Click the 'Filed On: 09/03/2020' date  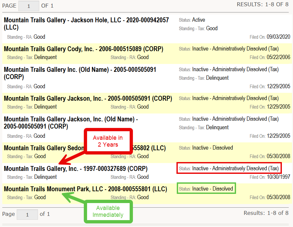270,37
